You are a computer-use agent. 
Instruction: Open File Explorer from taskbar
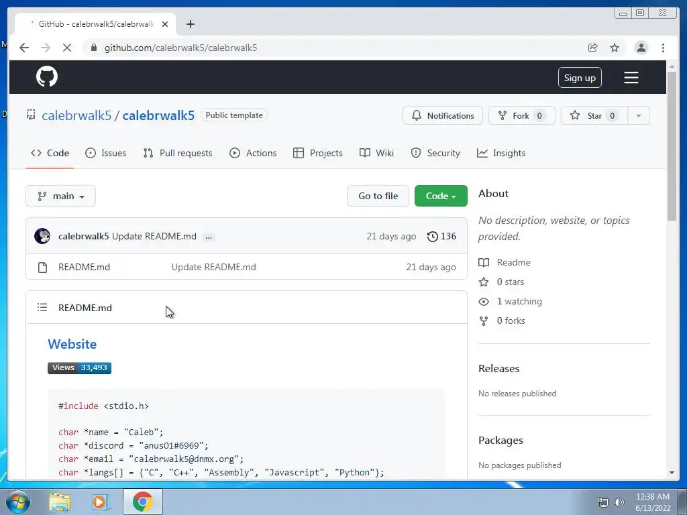60,502
